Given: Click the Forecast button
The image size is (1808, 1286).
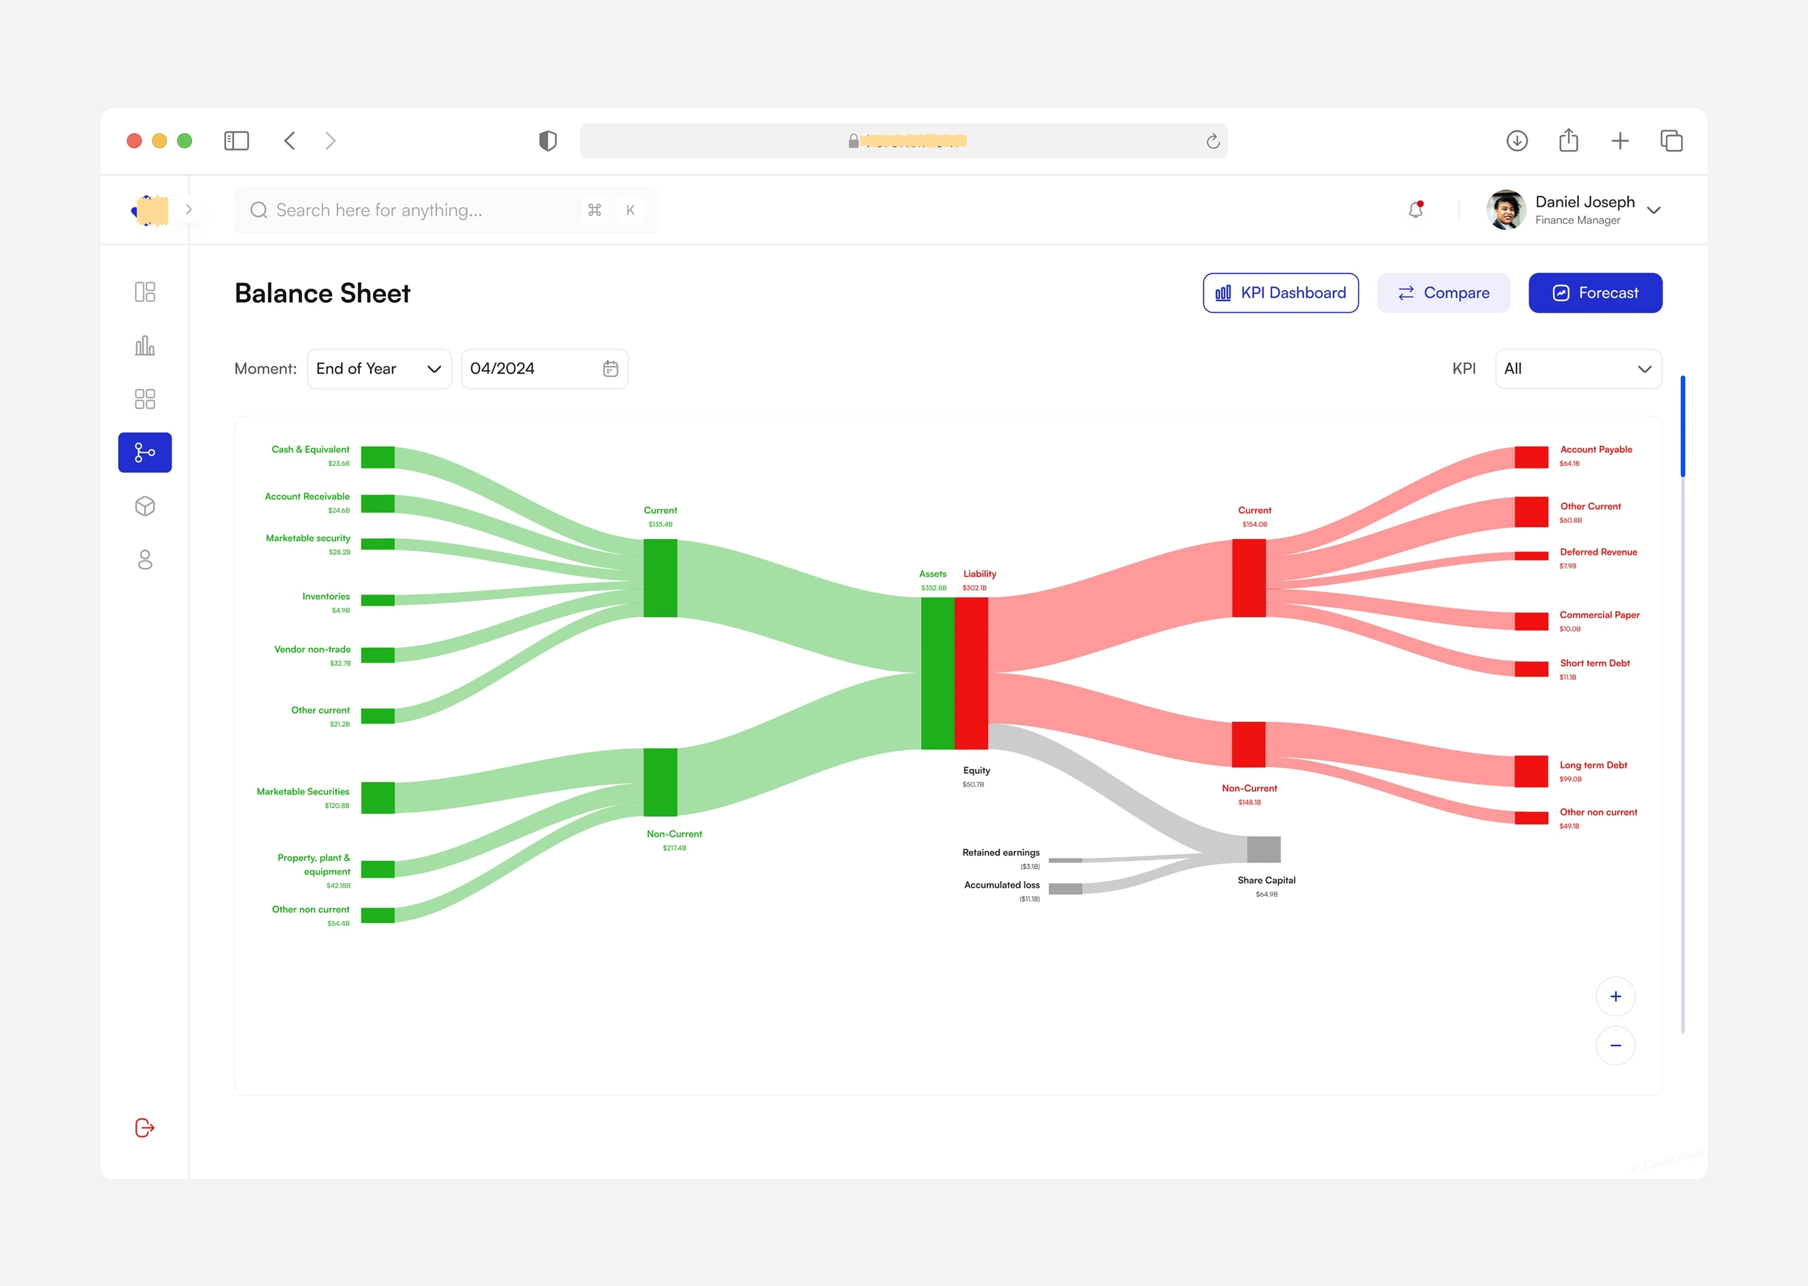Looking at the screenshot, I should [1594, 293].
